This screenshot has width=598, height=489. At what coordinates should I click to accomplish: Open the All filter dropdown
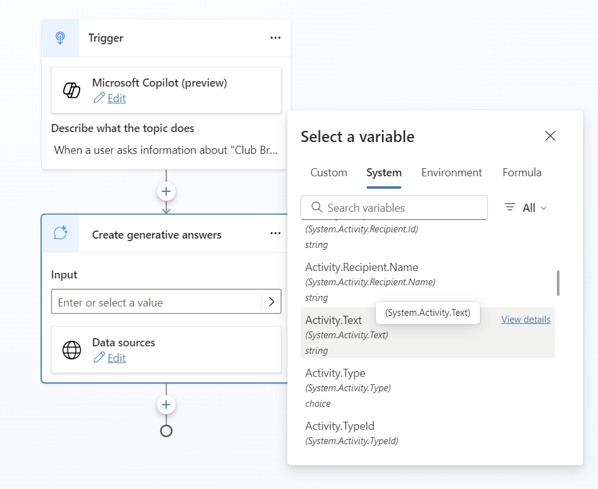pos(526,208)
